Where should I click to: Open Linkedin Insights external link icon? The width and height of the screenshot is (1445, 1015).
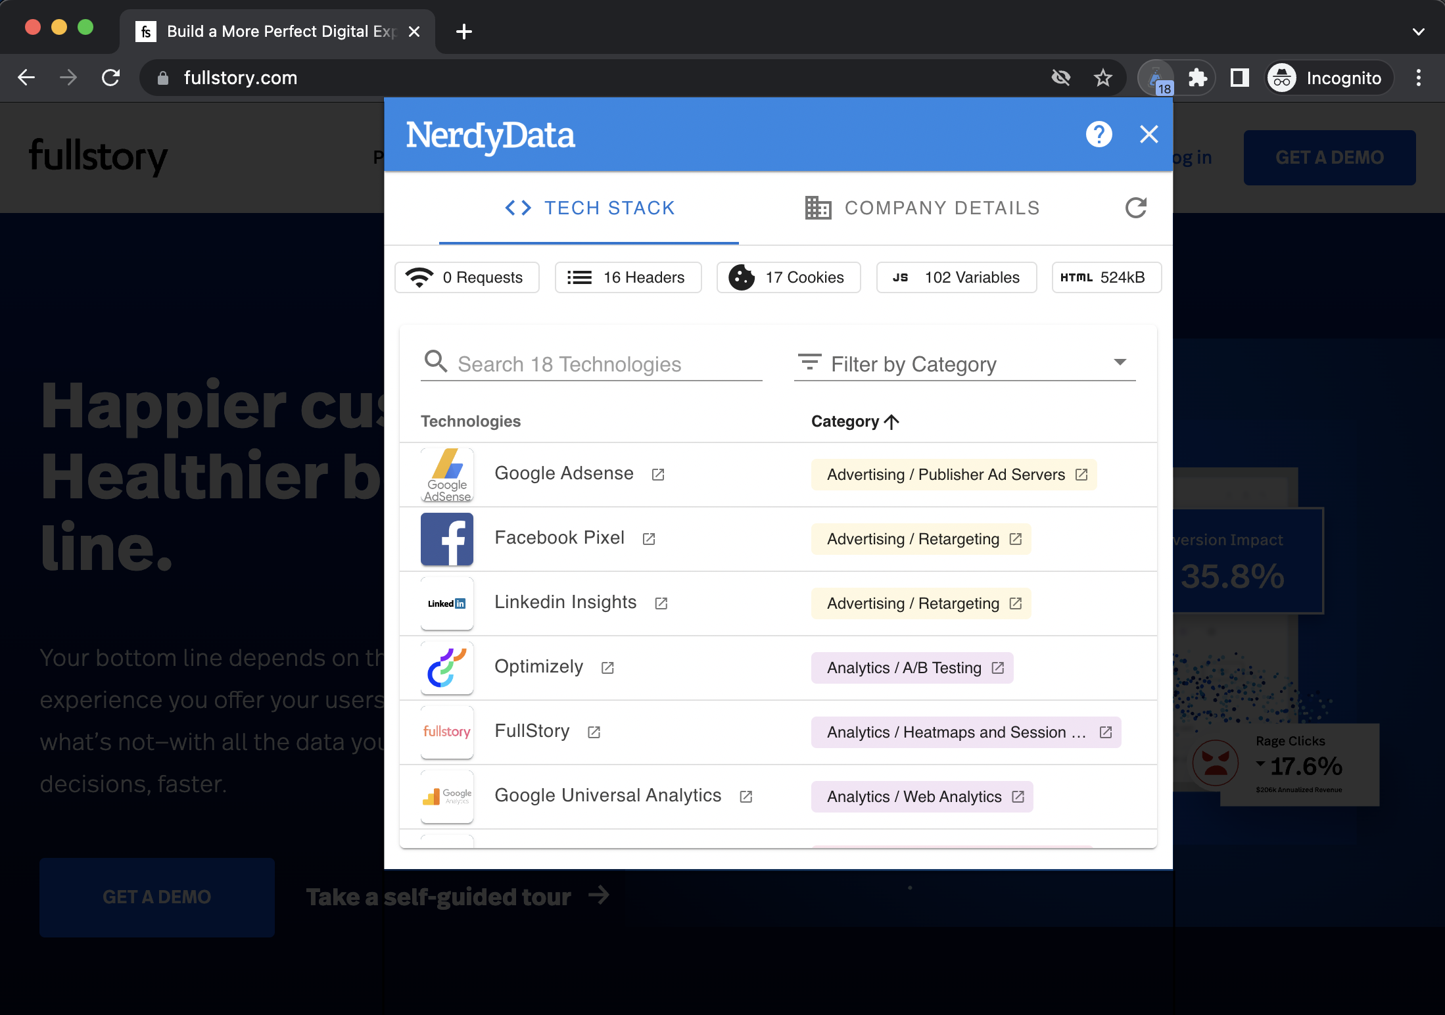(661, 603)
